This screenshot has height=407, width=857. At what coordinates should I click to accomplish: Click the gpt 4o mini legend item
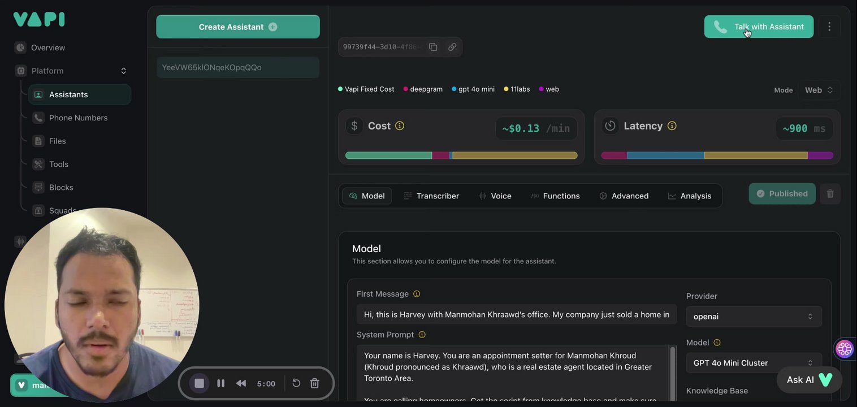pos(473,89)
